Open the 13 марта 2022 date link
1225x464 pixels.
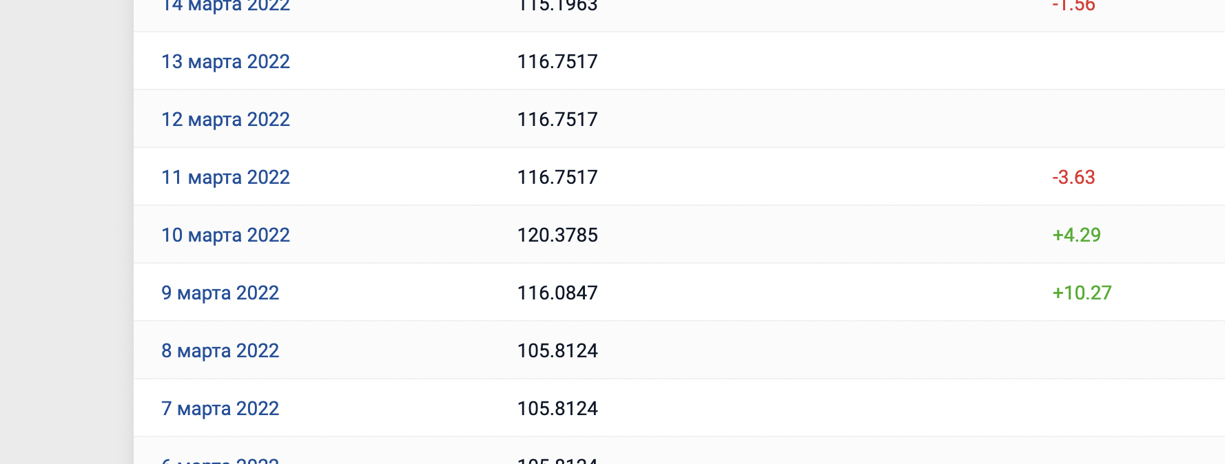tap(225, 62)
